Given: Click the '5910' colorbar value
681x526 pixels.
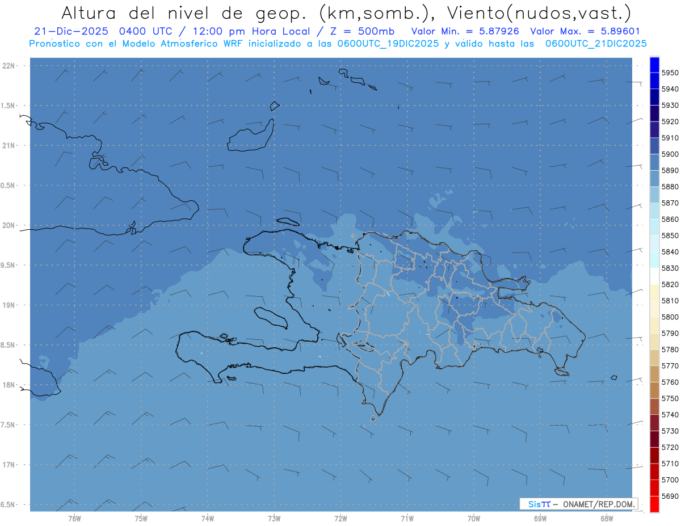Looking at the screenshot, I should [x=670, y=138].
